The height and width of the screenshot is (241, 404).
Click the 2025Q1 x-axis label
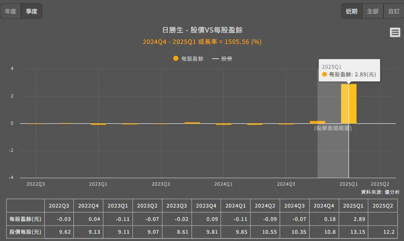pyautogui.click(x=349, y=184)
